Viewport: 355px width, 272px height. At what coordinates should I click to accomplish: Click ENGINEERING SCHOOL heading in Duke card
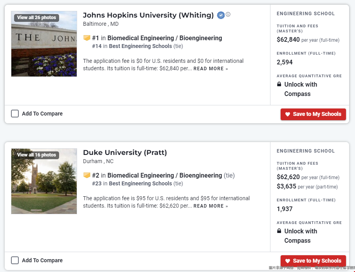click(306, 151)
